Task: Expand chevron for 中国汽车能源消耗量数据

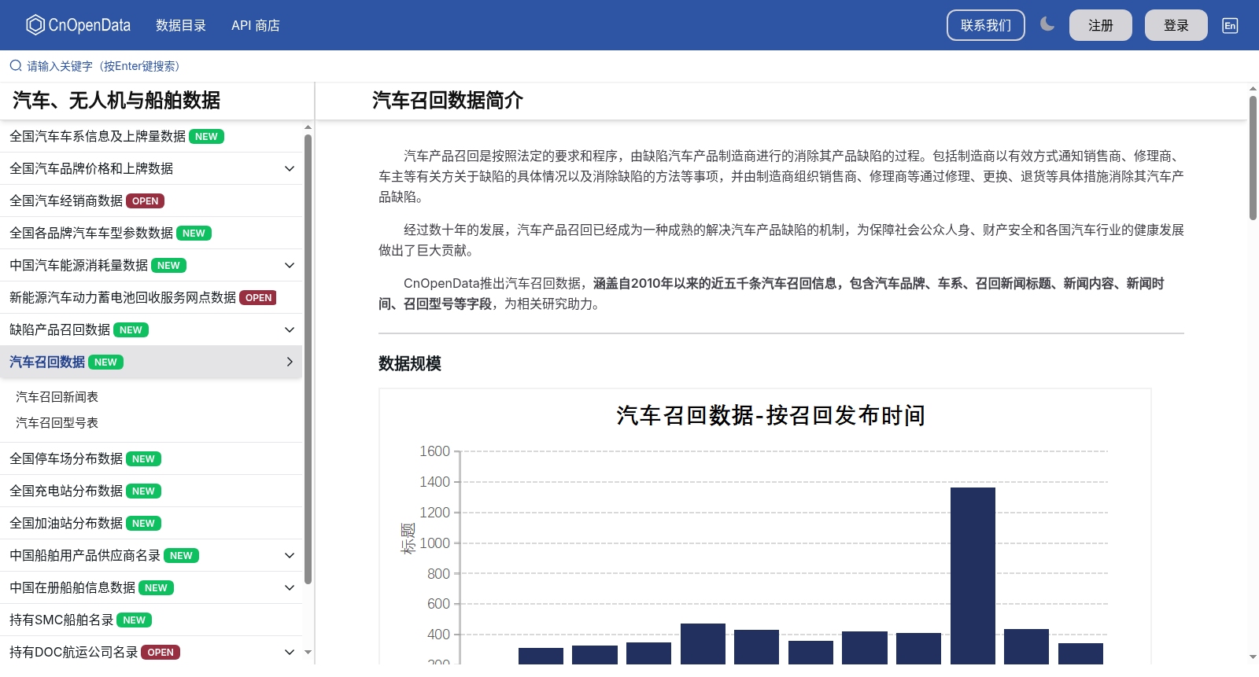Action: [290, 265]
